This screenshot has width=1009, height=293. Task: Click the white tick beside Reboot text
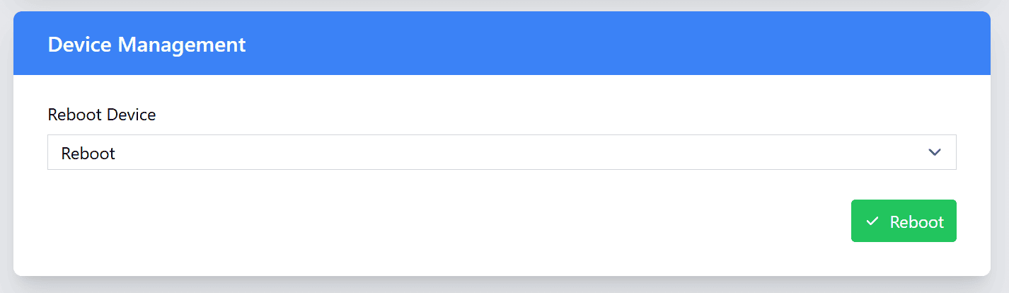(872, 222)
